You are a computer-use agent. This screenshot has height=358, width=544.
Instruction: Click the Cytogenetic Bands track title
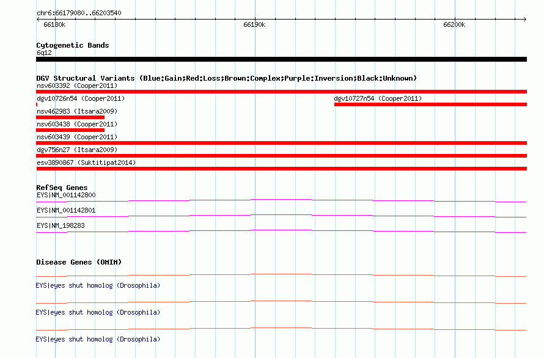click(x=73, y=45)
